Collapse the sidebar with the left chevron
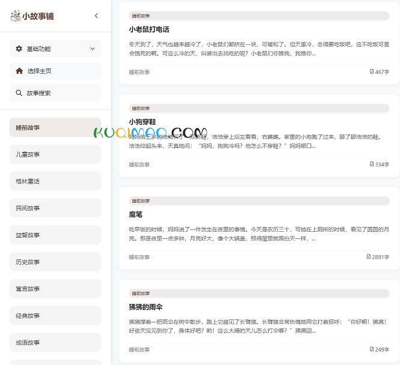 click(x=96, y=16)
